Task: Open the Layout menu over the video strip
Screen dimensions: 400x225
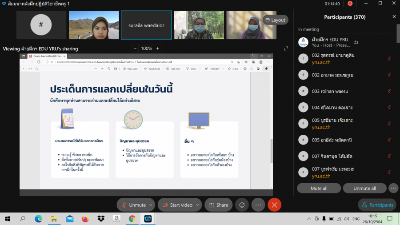Action: pyautogui.click(x=275, y=20)
